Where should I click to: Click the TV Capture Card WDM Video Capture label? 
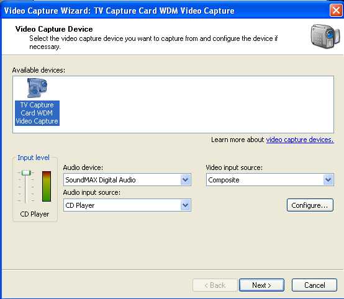point(37,113)
